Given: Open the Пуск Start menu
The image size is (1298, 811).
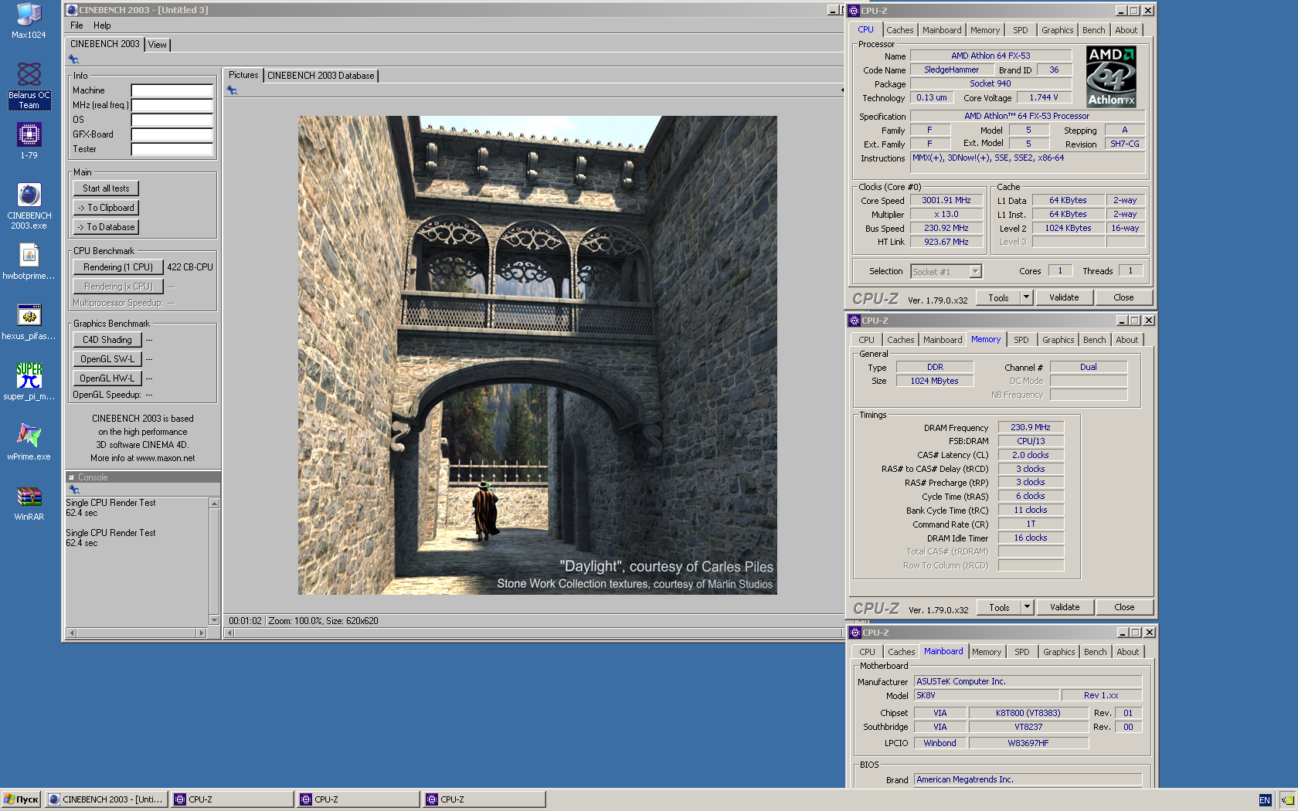Looking at the screenshot, I should [21, 799].
